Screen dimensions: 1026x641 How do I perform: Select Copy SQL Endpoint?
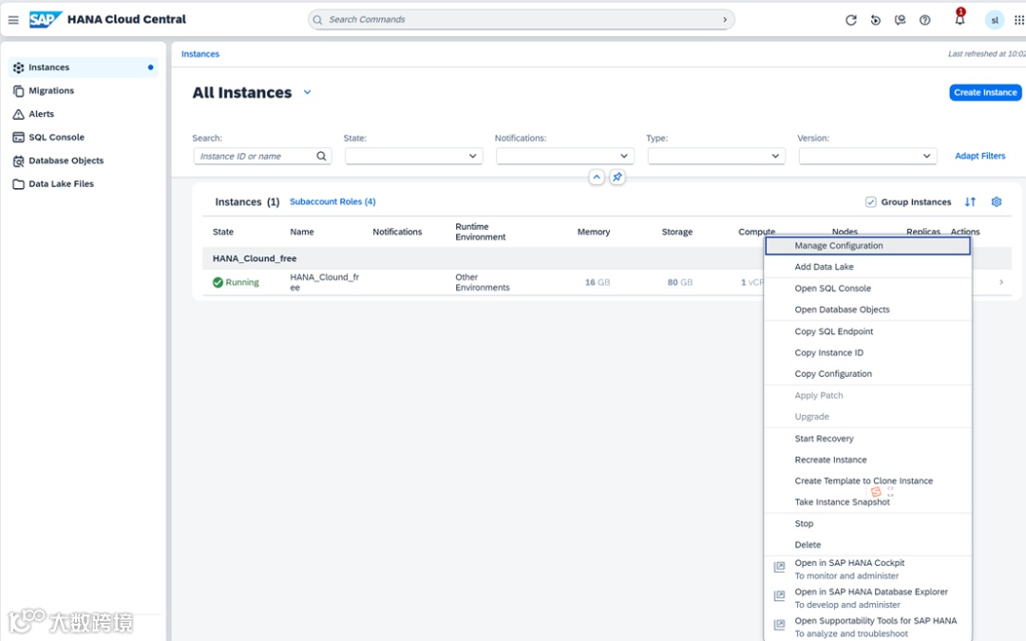point(867,331)
